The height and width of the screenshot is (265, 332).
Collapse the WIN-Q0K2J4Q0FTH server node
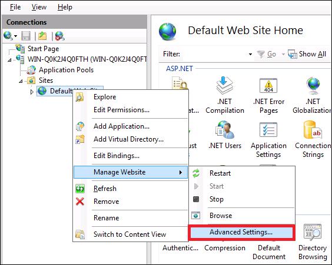(9, 60)
